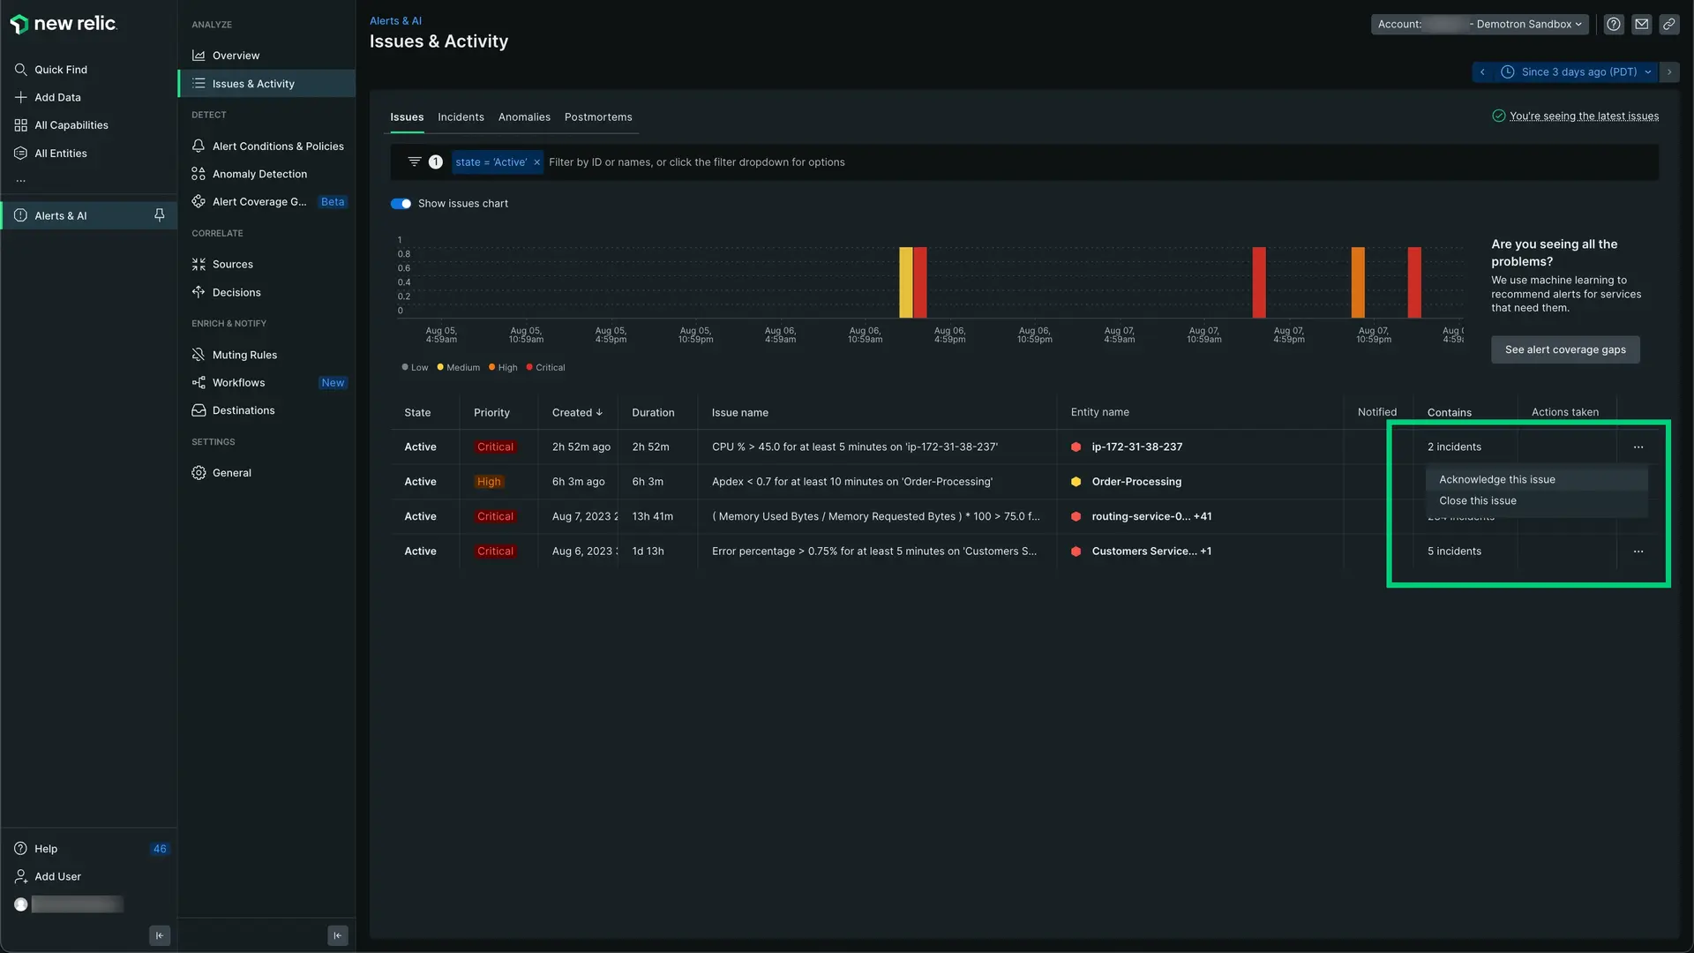Open entity Order-Processing
1694x953 pixels.
(1136, 482)
